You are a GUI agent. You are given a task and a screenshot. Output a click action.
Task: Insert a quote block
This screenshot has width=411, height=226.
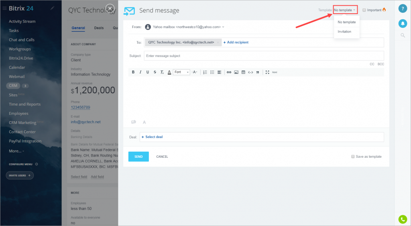coord(258,72)
